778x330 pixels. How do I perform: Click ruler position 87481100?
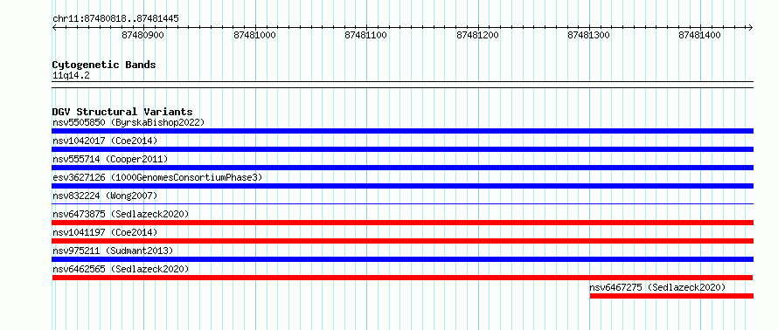(x=365, y=35)
